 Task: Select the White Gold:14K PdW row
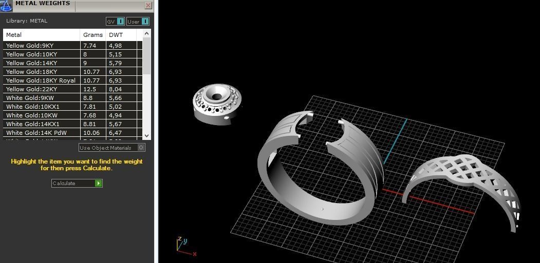tap(72, 133)
